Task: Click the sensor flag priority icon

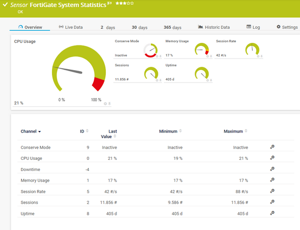Action: pos(109,3)
